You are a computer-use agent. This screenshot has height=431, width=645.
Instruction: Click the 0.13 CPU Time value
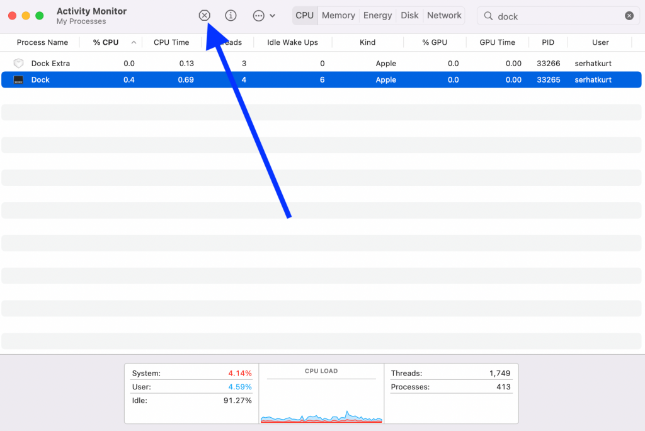coord(186,64)
